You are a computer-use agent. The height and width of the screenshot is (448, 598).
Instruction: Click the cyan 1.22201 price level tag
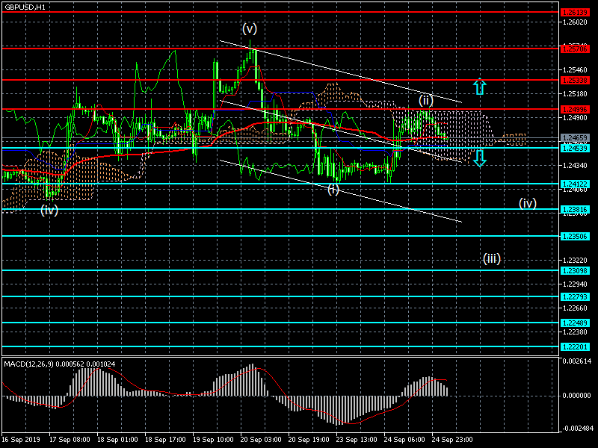point(575,347)
